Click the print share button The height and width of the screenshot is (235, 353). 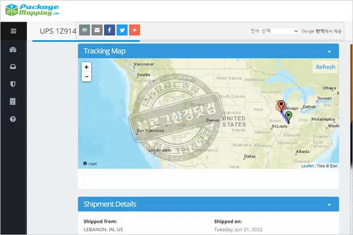pyautogui.click(x=85, y=30)
